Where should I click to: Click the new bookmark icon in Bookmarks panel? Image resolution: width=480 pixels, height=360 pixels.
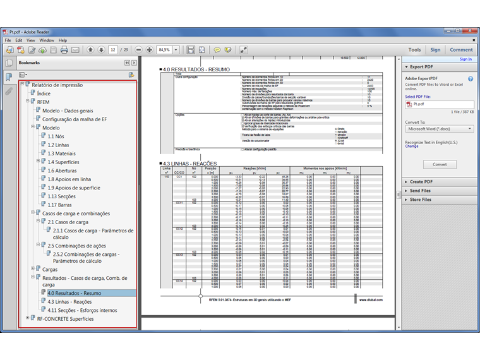coord(131,75)
